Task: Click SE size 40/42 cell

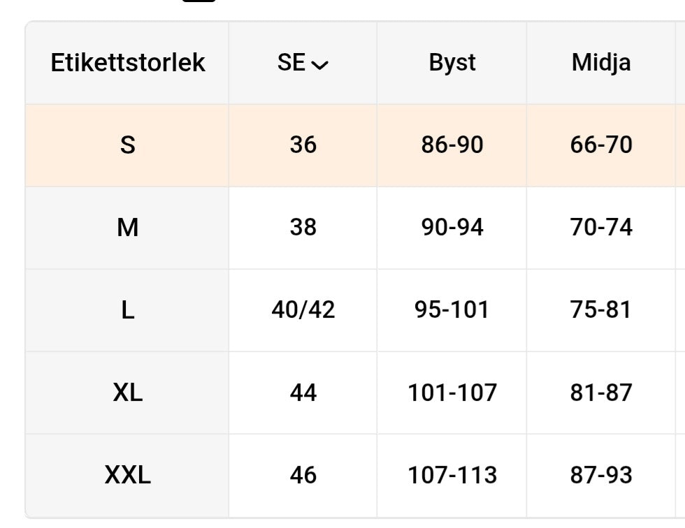Action: pyautogui.click(x=303, y=310)
